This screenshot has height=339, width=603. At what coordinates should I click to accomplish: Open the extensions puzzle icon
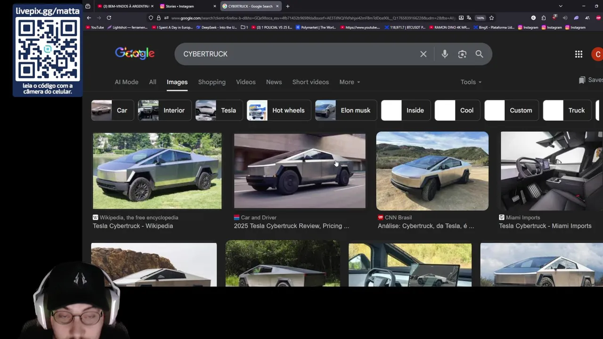pos(544,18)
